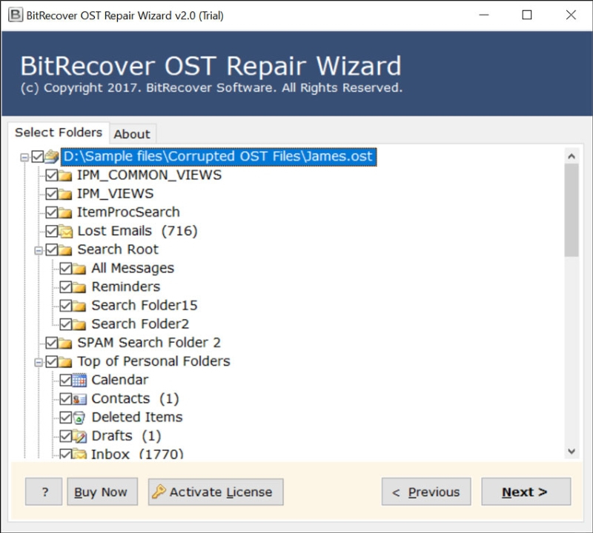Click the folder tree scrollbar thumb
The width and height of the screenshot is (593, 533).
coord(572,210)
